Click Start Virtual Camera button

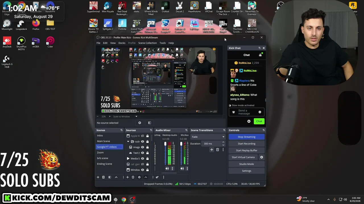[243, 157]
